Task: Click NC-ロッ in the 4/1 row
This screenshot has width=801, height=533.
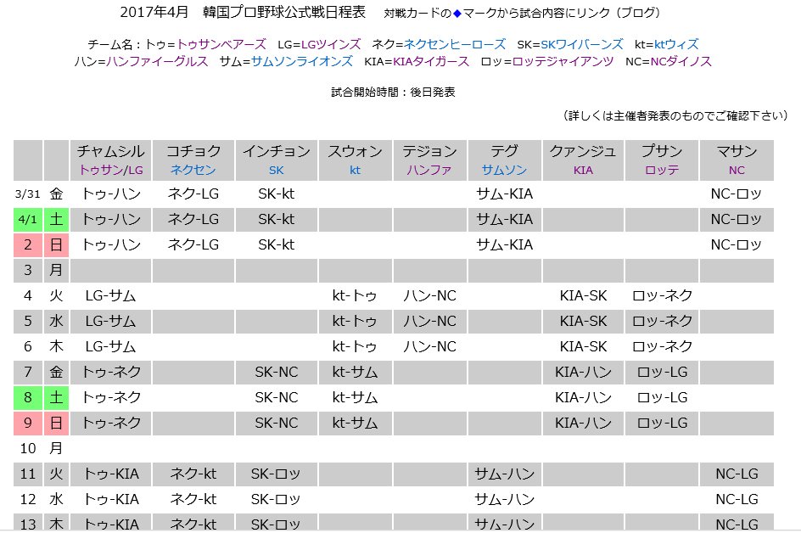Action: [737, 219]
